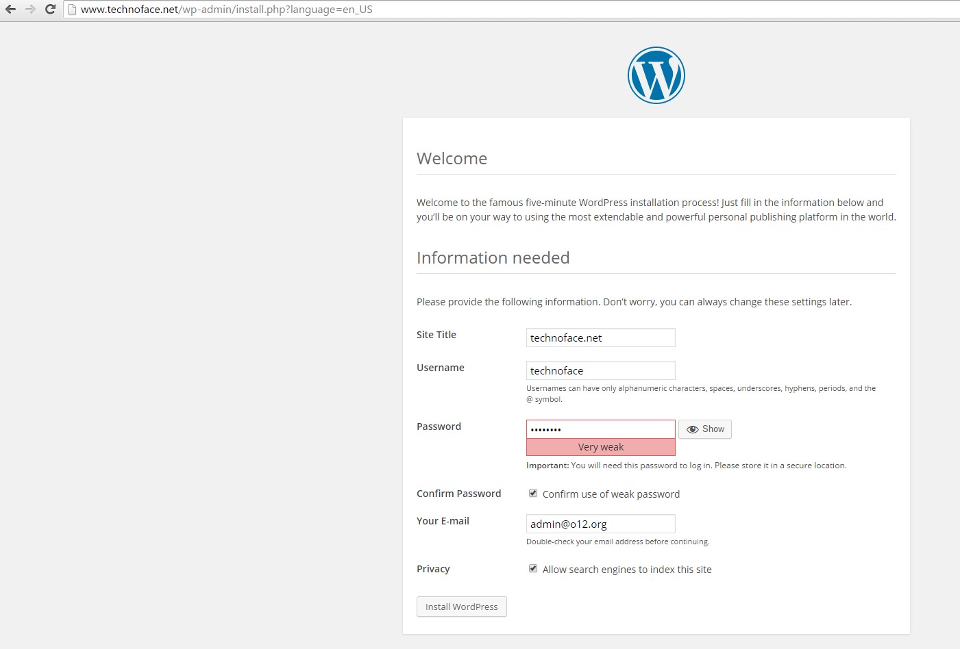Screen dimensions: 960x649
Task: Focus the Your E-mail input field
Action: point(601,524)
